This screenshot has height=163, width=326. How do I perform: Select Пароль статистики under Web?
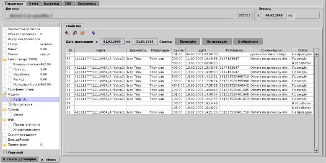tap(27, 124)
